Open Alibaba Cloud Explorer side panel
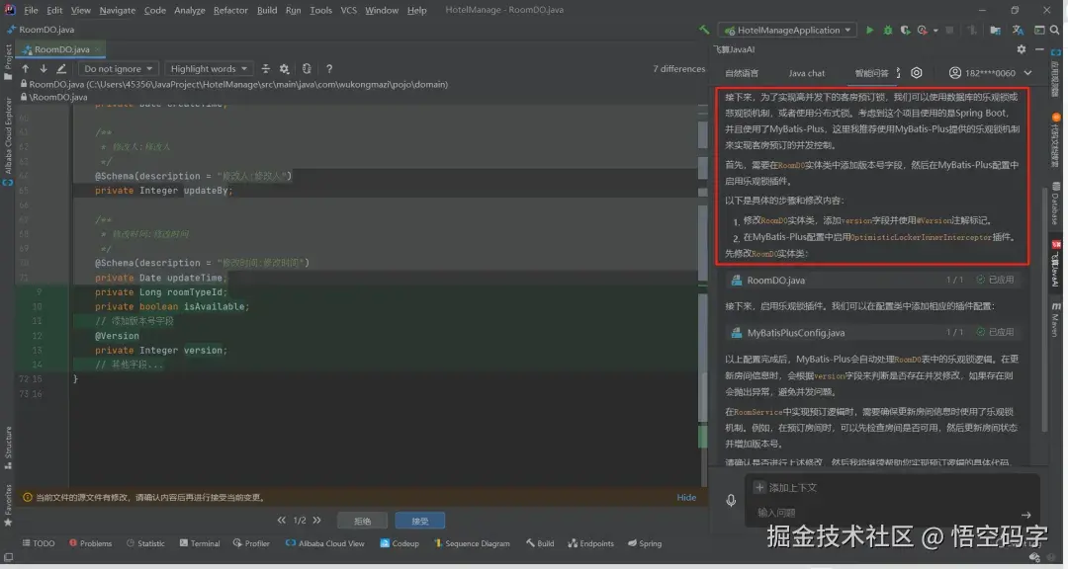1068x569 pixels. (x=8, y=141)
